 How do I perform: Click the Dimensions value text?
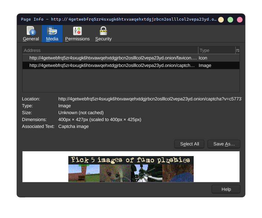coord(100,119)
